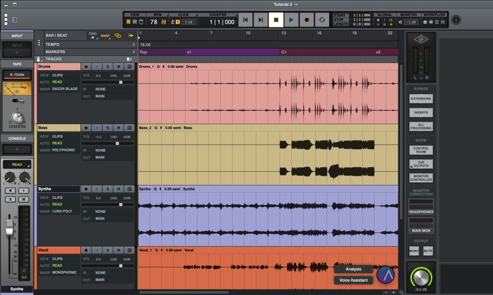The height and width of the screenshot is (295, 493).
Task: Go to start with the rewind transport button
Action: pos(245,20)
